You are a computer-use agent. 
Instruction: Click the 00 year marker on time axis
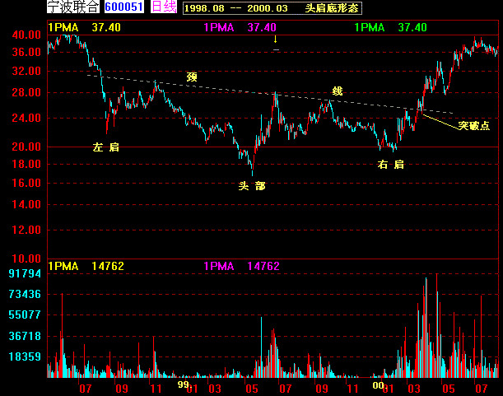(x=378, y=385)
